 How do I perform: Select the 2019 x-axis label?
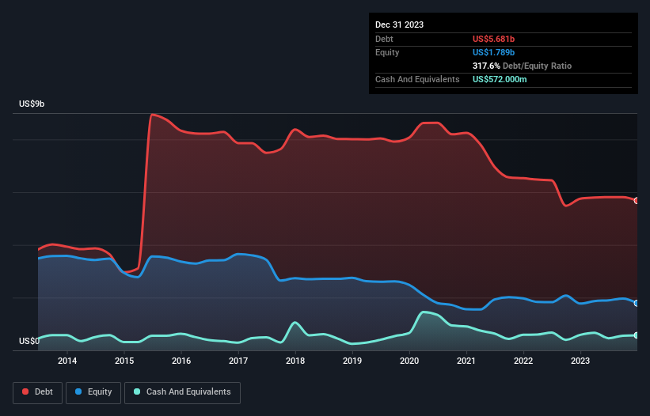coord(352,361)
